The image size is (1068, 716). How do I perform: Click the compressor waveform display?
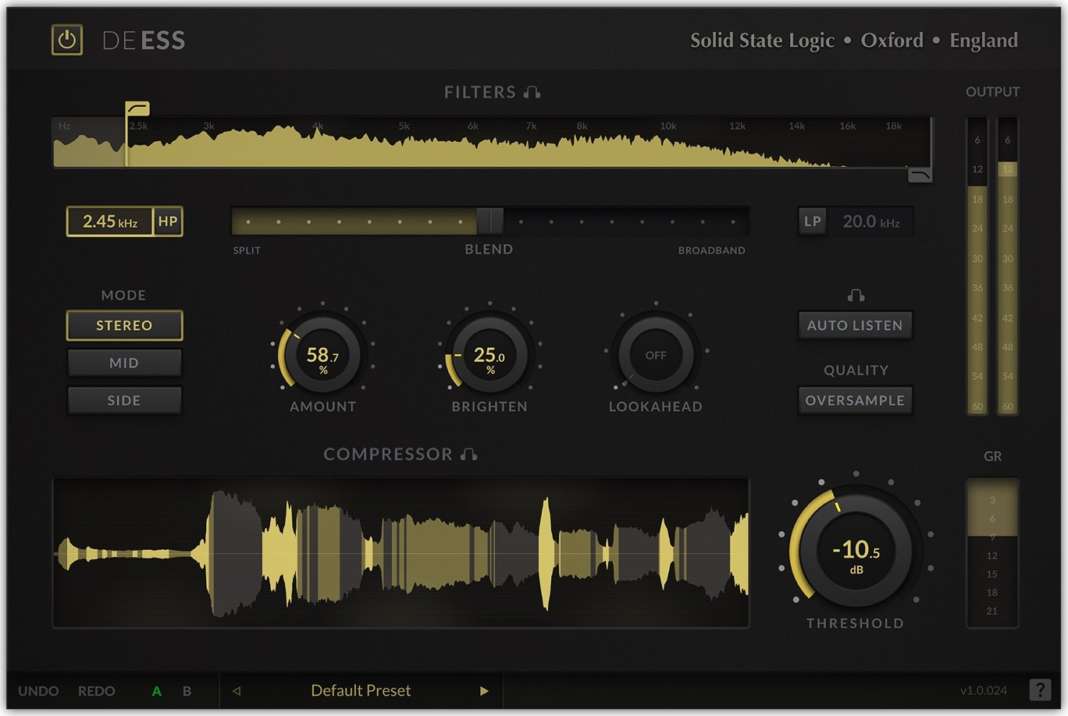tap(400, 553)
